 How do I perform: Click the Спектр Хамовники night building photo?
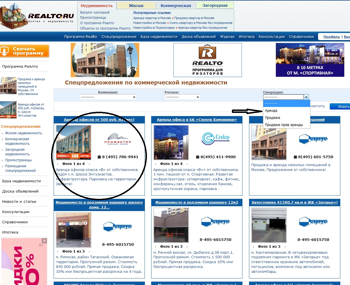tap(171, 142)
